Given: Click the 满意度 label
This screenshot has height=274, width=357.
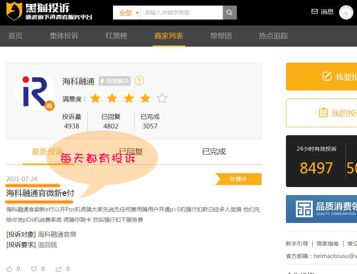Looking at the screenshot, I should click(74, 99).
